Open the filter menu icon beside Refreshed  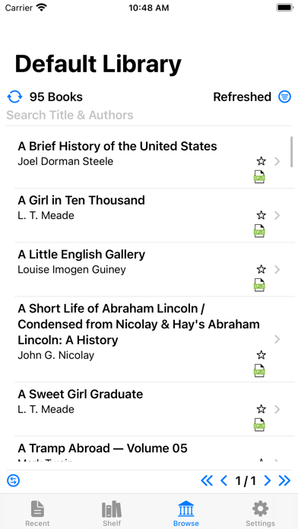pos(284,97)
